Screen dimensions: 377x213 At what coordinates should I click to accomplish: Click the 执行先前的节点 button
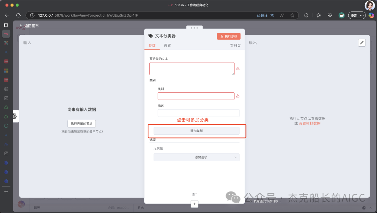(x=81, y=124)
